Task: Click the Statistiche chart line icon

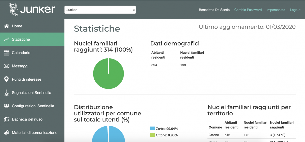Action: point(7,40)
